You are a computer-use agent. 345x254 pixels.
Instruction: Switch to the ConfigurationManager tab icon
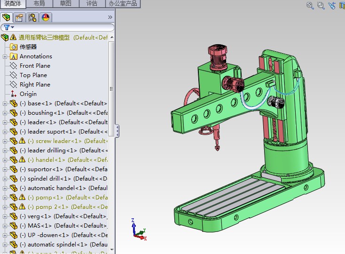pos(32,17)
